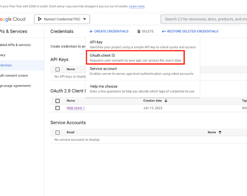This screenshot has width=247, height=196.
Task: Click the Google Cloud logo
Action: coord(13,19)
